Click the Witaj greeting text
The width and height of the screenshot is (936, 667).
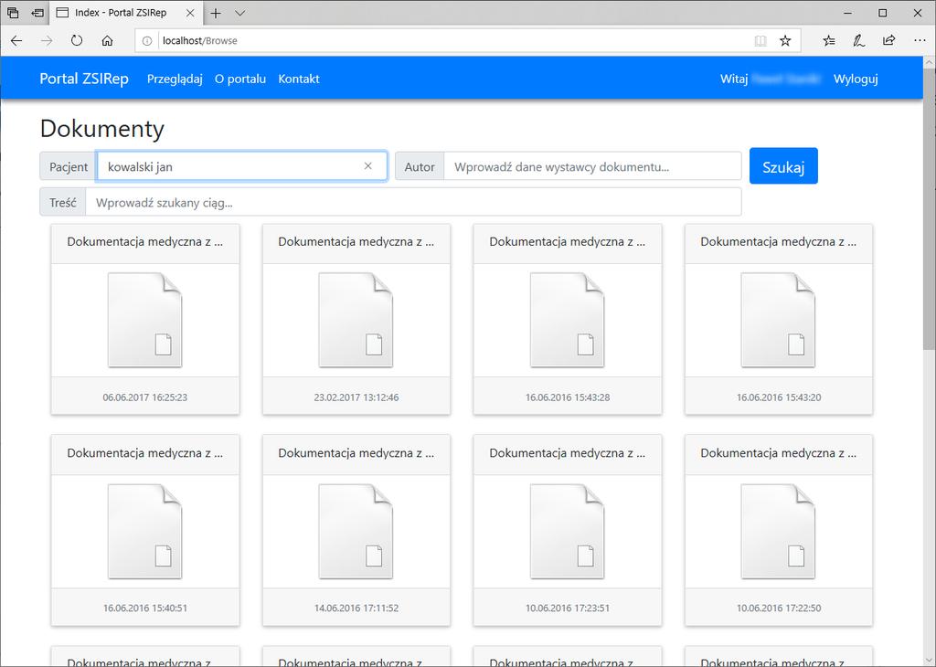click(734, 79)
